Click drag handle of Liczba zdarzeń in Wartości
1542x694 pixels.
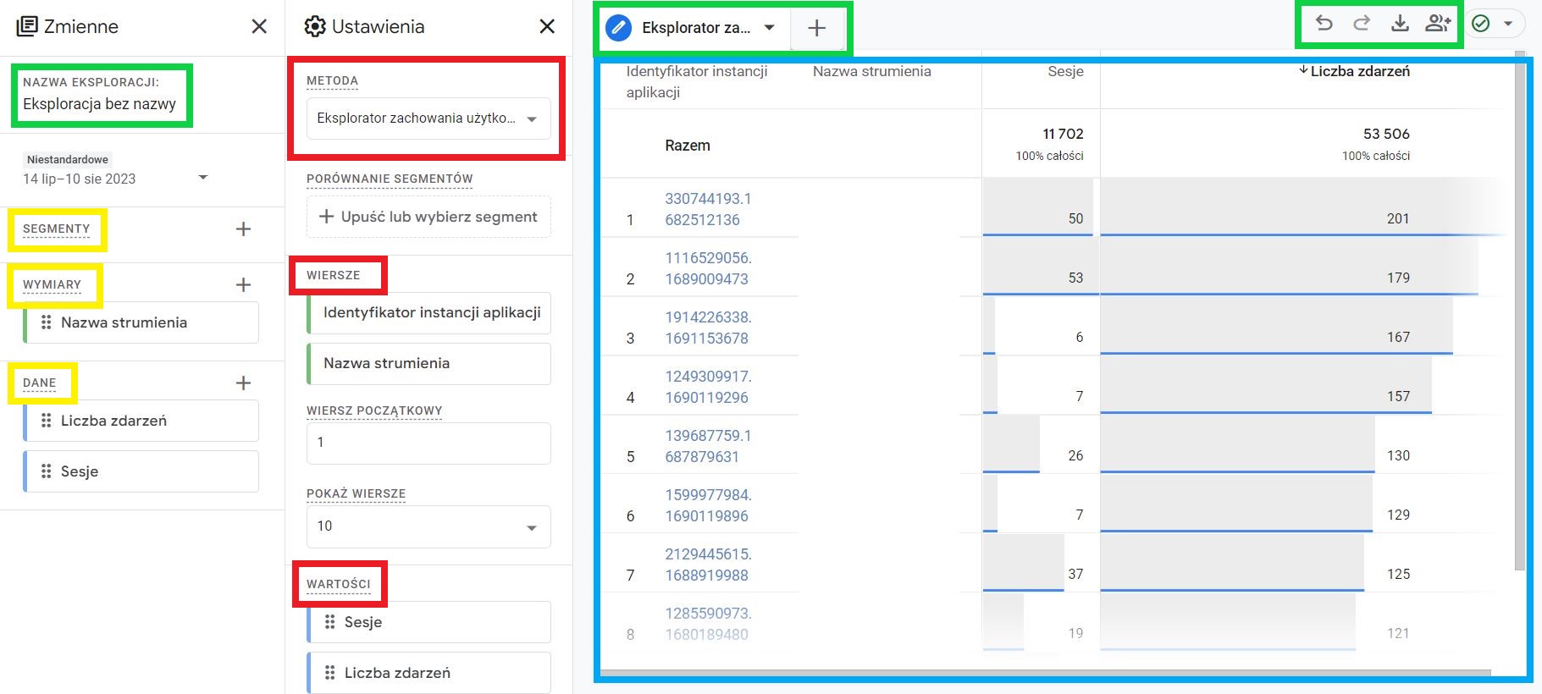tap(329, 673)
